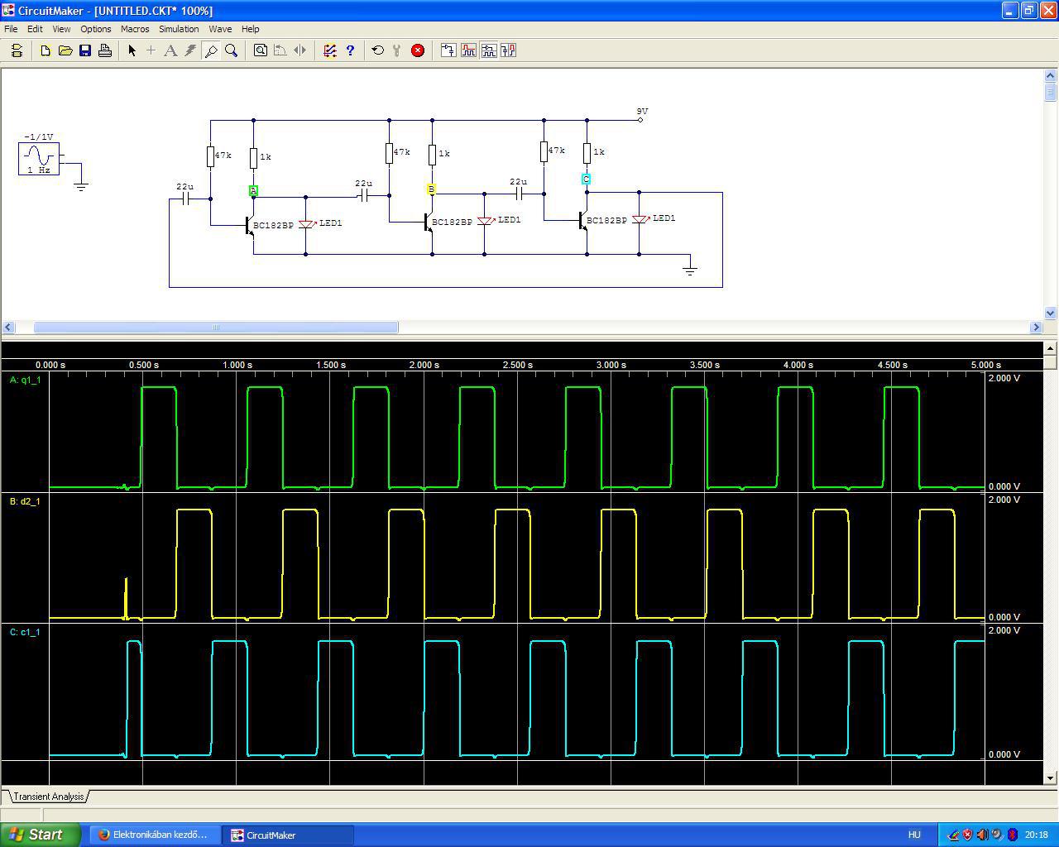1059x847 pixels.
Task: Stop simulation with the red stop icon
Action: pos(418,50)
